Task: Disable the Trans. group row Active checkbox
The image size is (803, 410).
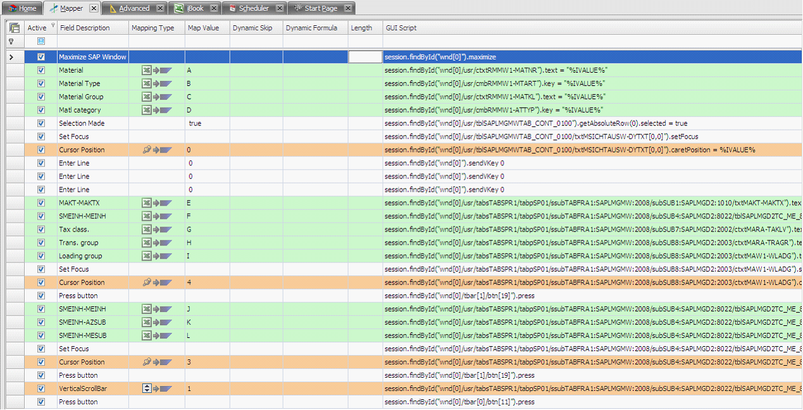Action: pos(41,243)
